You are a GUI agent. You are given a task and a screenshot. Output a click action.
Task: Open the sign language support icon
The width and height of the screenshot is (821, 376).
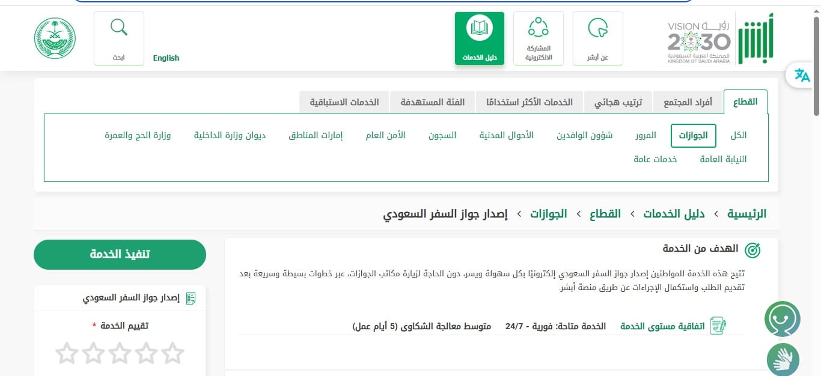pyautogui.click(x=783, y=359)
